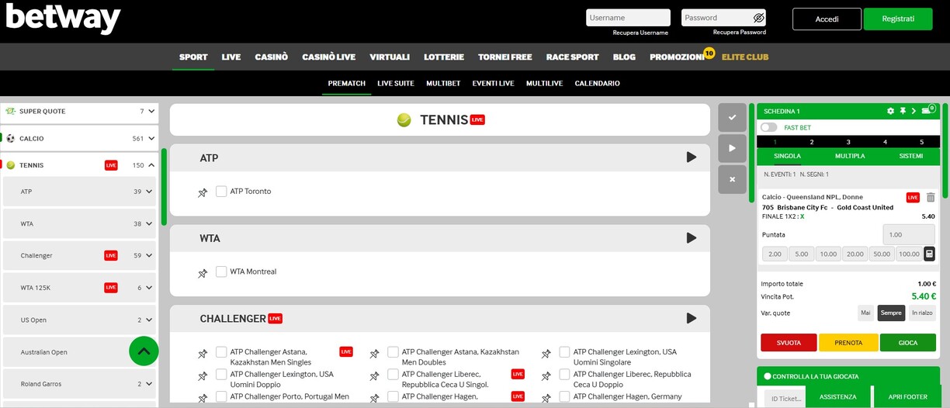Open betslip settings gear icon
This screenshot has width=950, height=408.
point(890,111)
